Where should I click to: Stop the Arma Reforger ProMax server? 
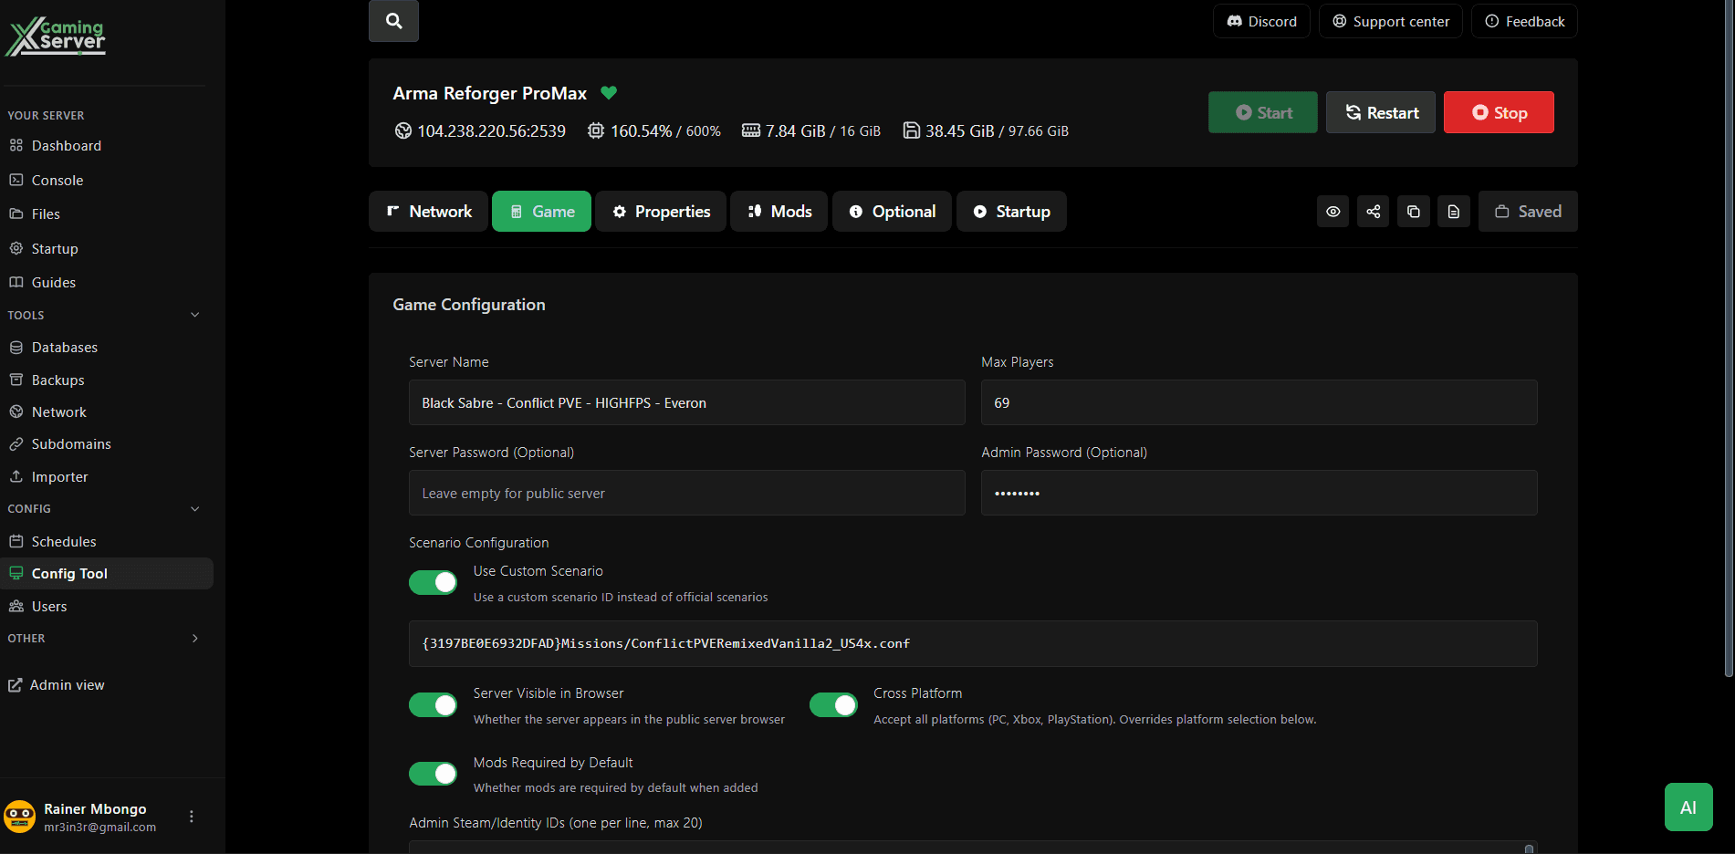pos(1498,111)
